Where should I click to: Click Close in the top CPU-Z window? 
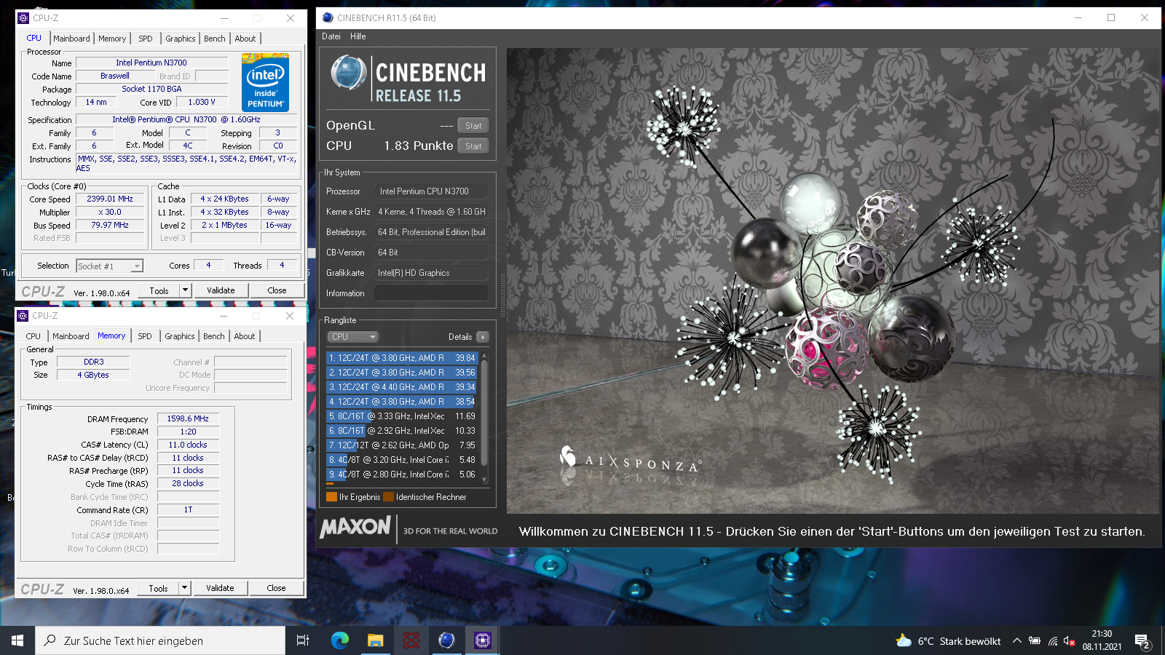[277, 290]
